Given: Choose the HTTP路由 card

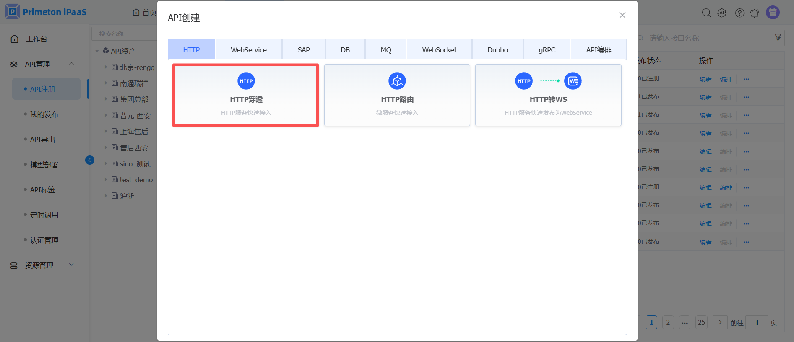Looking at the screenshot, I should tap(397, 95).
